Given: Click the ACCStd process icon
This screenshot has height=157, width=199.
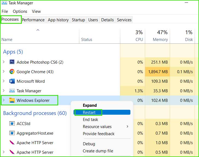Looking at the screenshot, I should pyautogui.click(x=12, y=123).
